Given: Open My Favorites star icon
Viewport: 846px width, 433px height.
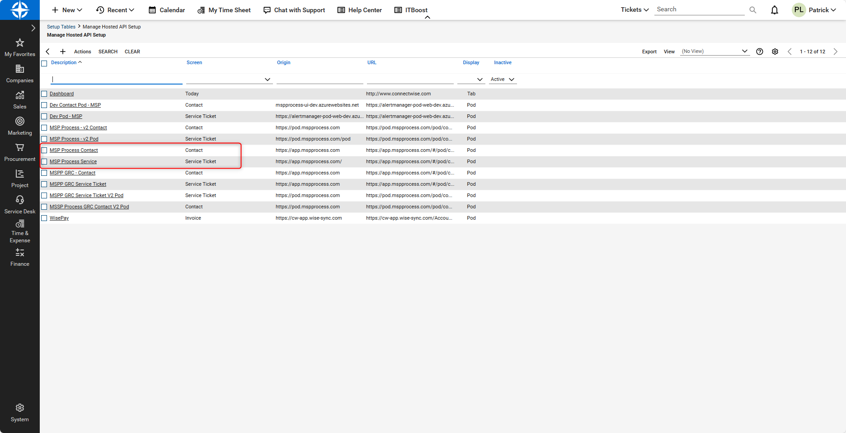Looking at the screenshot, I should pos(20,43).
